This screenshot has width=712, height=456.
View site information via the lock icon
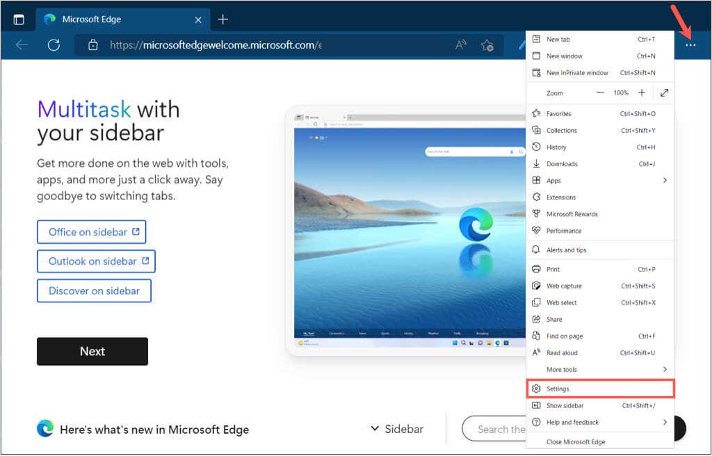coord(93,44)
